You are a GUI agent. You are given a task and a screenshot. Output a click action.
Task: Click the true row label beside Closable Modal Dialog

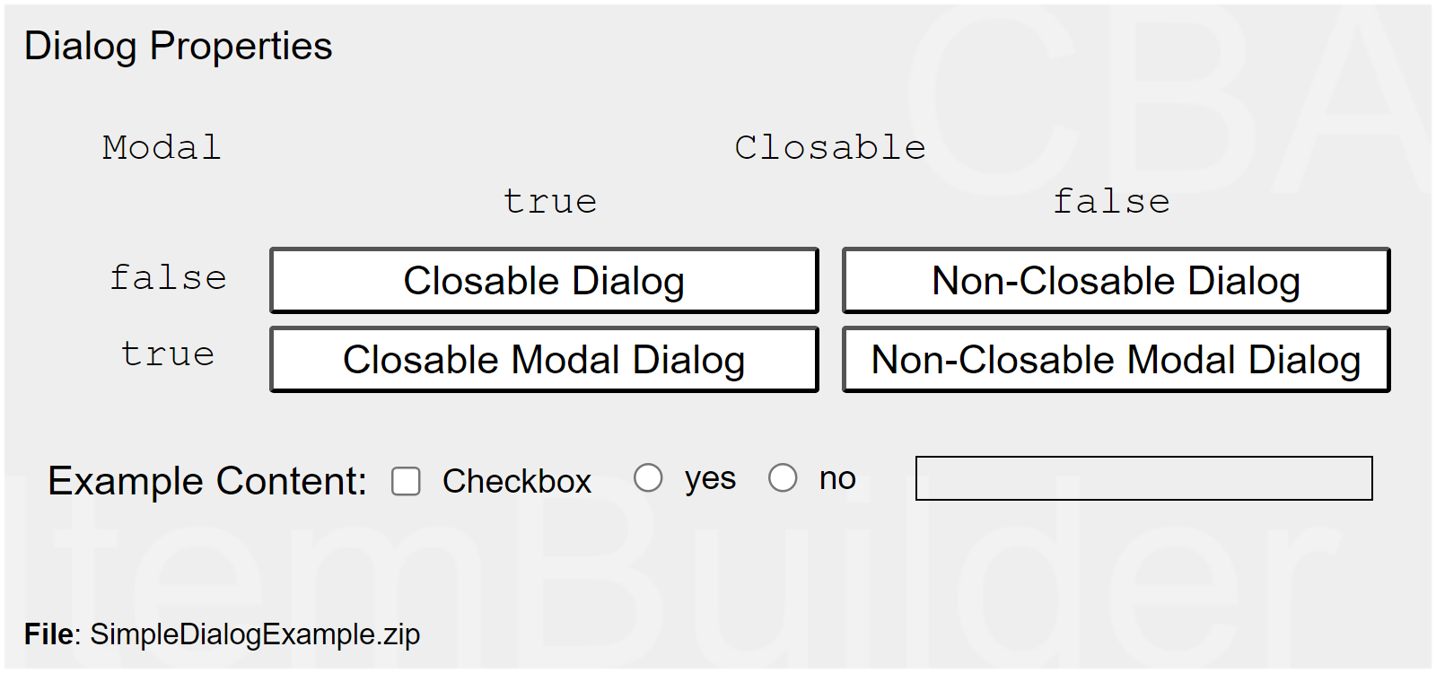(168, 354)
